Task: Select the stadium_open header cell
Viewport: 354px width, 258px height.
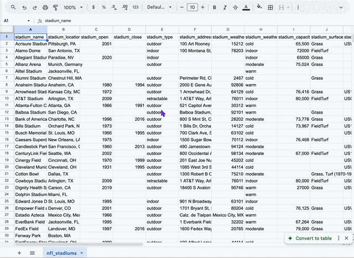Action: pyautogui.click(x=96, y=37)
